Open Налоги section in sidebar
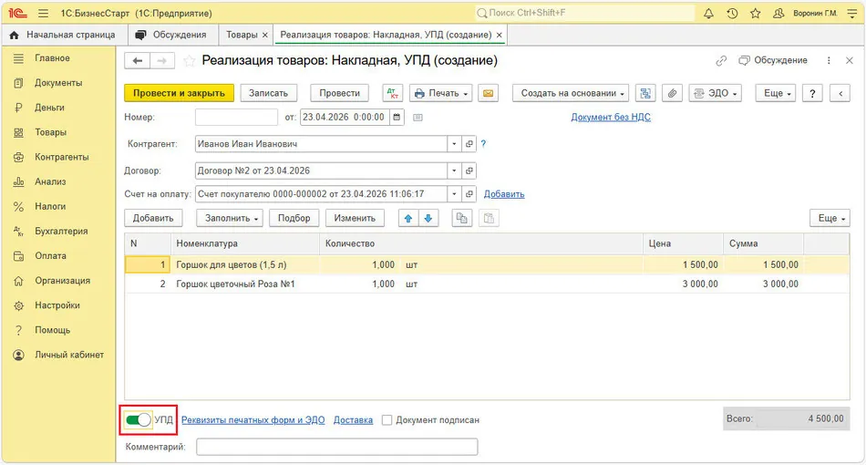Viewport: 866px width, 465px height. 50,207
